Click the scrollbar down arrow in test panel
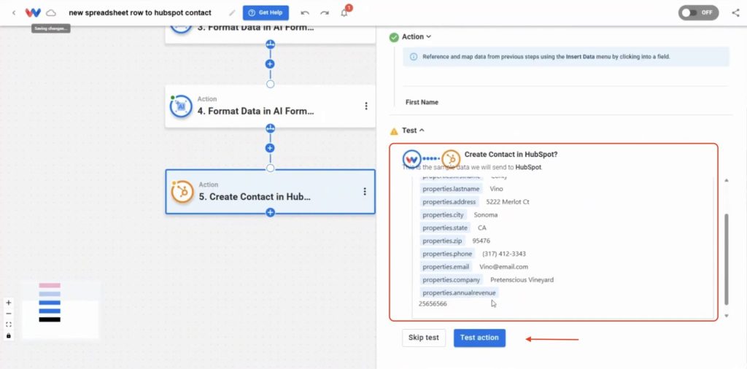The image size is (747, 369). point(726,316)
